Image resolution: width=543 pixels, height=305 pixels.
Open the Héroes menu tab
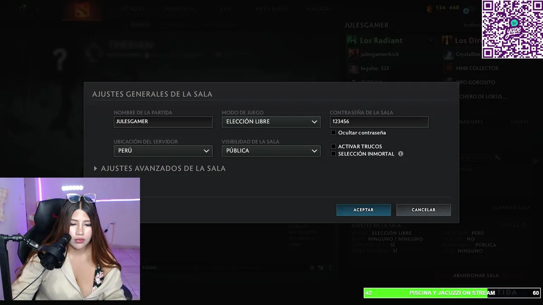click(133, 8)
